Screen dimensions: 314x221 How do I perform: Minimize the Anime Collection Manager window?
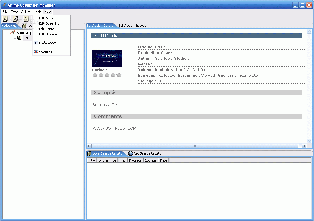pyautogui.click(x=295, y=5)
